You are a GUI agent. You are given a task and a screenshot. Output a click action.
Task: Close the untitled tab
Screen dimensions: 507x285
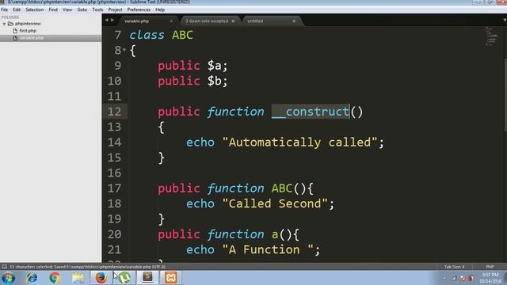294,21
